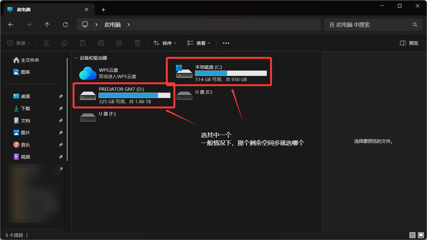Viewport: 427px width, 240px height.
Task: Switch to details list view in status bar
Action: [412, 235]
